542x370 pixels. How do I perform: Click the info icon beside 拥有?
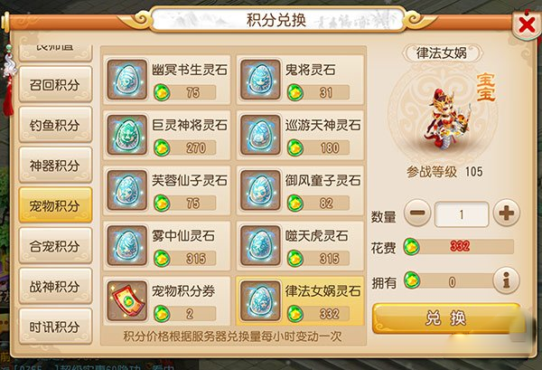pyautogui.click(x=506, y=280)
